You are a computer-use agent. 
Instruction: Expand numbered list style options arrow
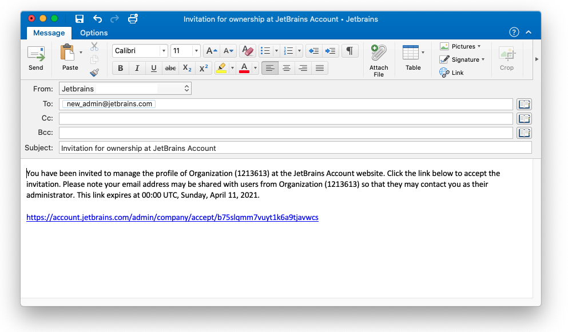tap(299, 51)
